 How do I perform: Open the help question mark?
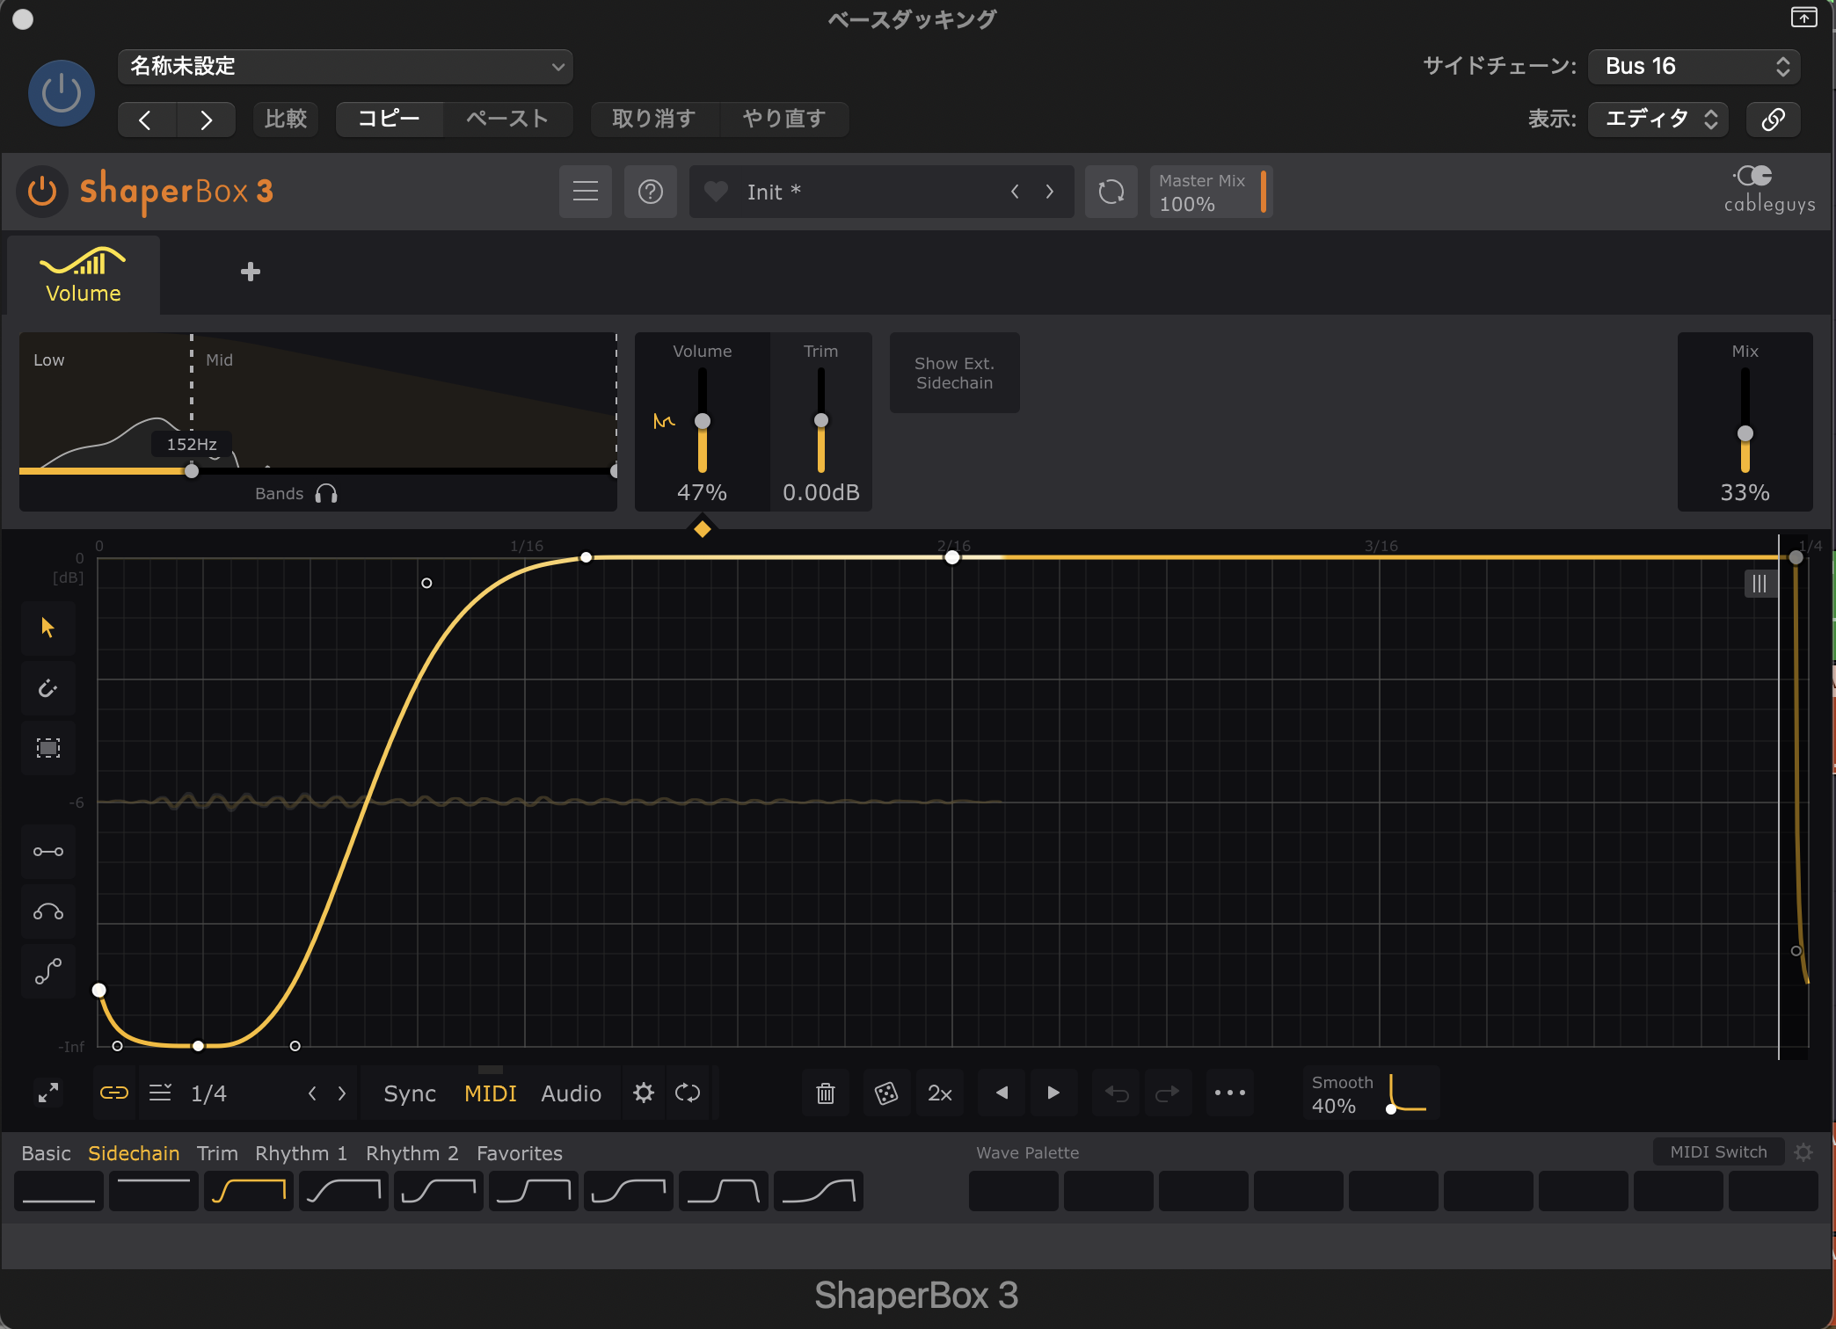coord(651,192)
